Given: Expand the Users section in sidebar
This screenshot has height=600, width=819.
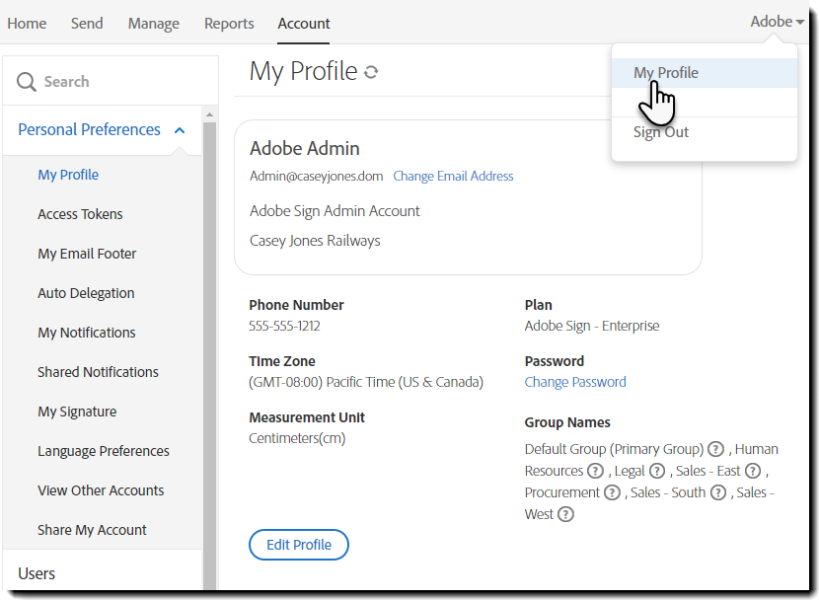Looking at the screenshot, I should 37,573.
